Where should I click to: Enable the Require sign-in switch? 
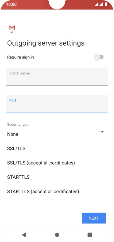tap(99, 57)
